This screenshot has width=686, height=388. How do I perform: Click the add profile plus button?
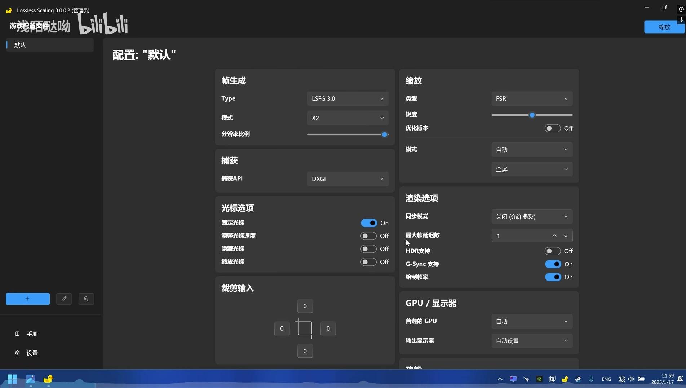tap(28, 299)
